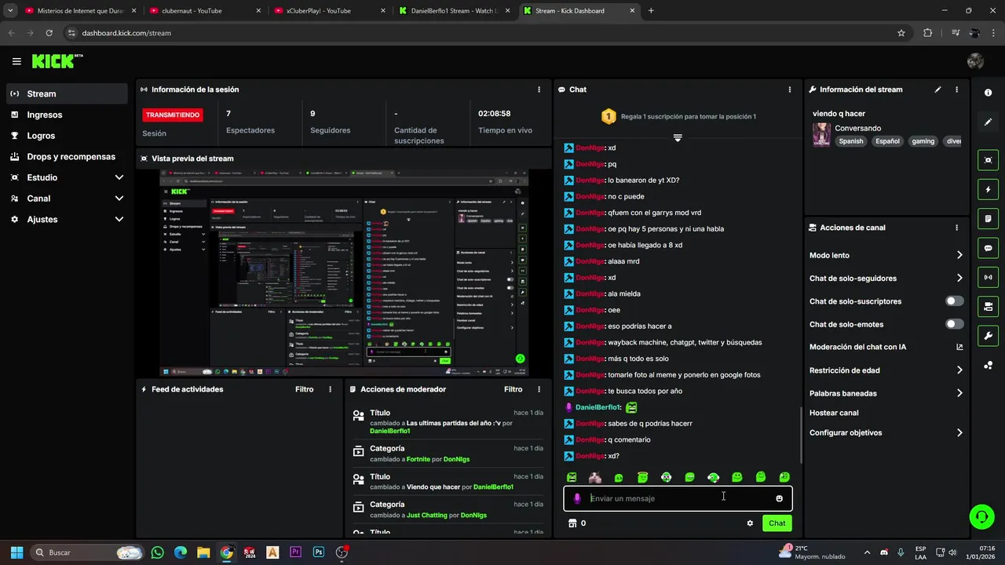This screenshot has width=1005, height=565.
Task: Click the notes document sidebar icon
Action: coord(988,218)
